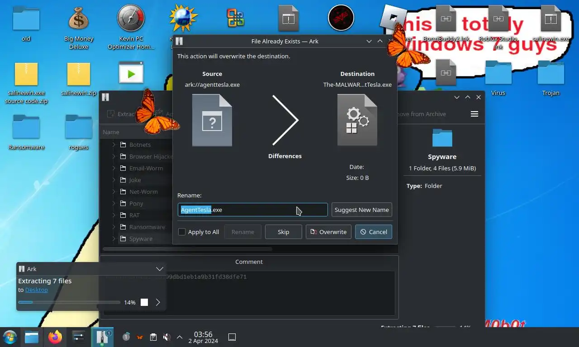The width and height of the screenshot is (579, 347).
Task: Select salinewin.exe source code.zip archive icon
Action: click(x=26, y=82)
